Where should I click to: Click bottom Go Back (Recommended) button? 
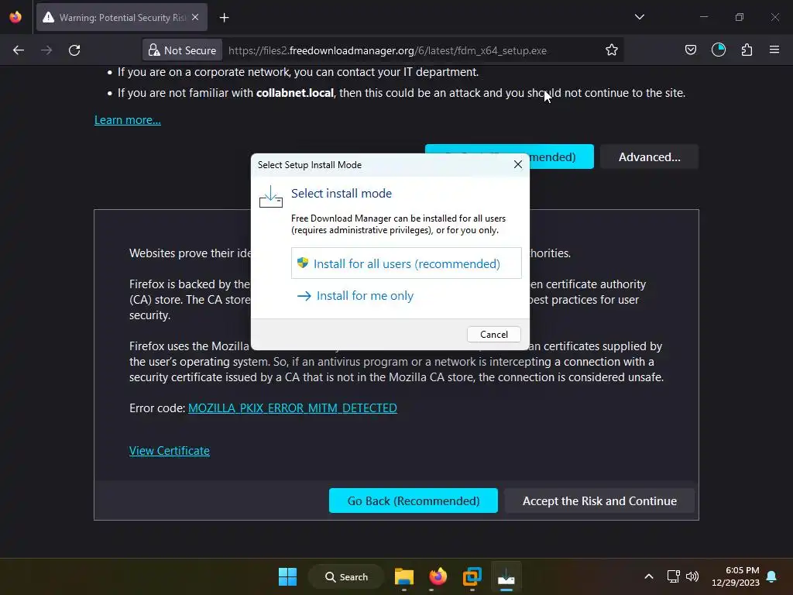click(x=414, y=500)
